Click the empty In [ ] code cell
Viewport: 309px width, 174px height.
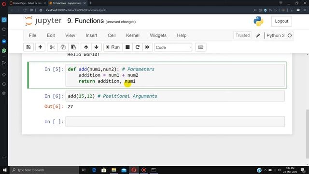pos(175,121)
